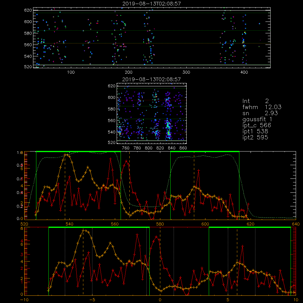Click x-axis label 540 under the upper line plot
The width and height of the screenshot is (303, 303).
[70, 224]
